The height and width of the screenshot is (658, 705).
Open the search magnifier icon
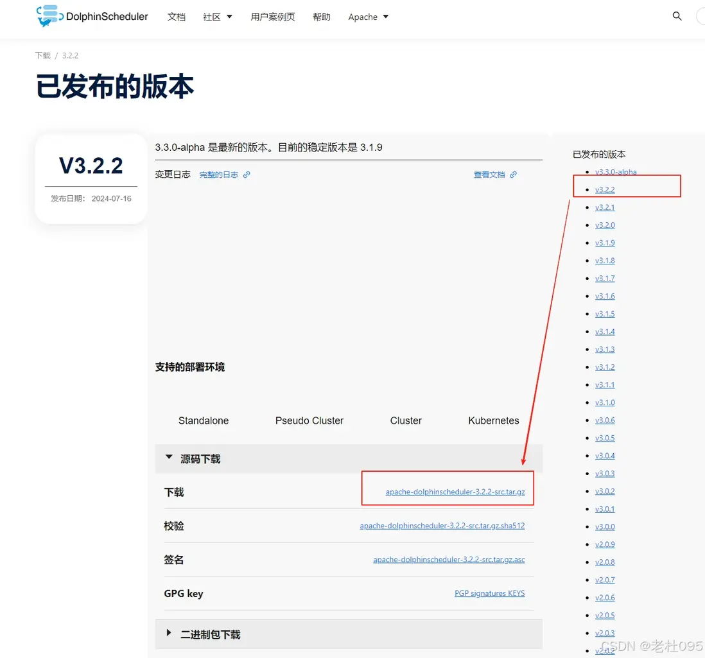tap(677, 16)
